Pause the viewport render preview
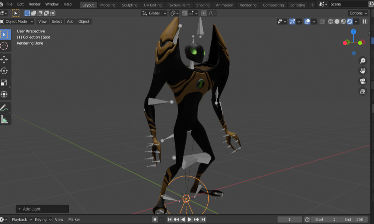The height and width of the screenshot is (224, 374). coord(365,22)
